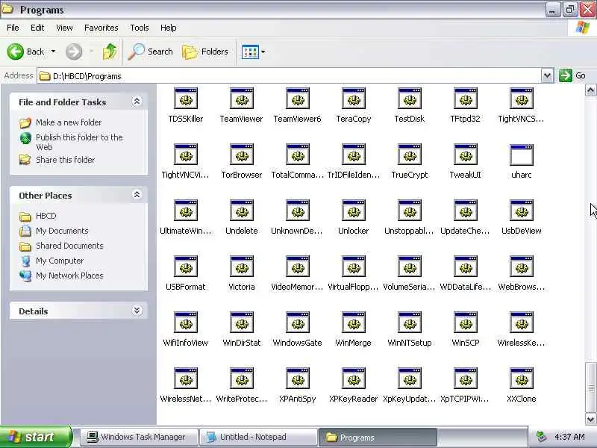This screenshot has height=448, width=597.
Task: Switch to Untitled - Notepad taskbar button
Action: [x=258, y=437]
